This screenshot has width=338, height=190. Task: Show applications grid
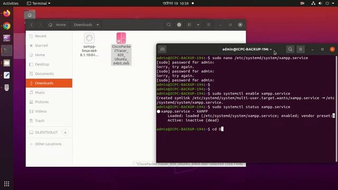tap(7, 184)
